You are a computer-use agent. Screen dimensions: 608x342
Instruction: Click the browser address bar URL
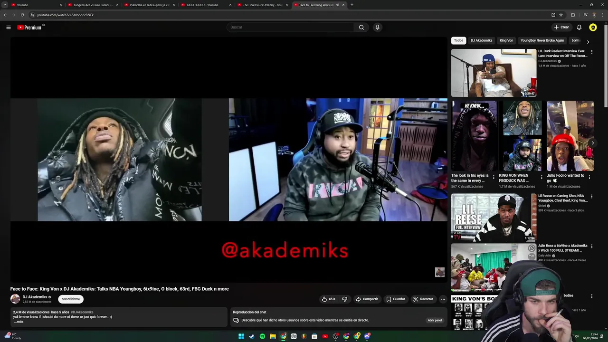(x=65, y=15)
